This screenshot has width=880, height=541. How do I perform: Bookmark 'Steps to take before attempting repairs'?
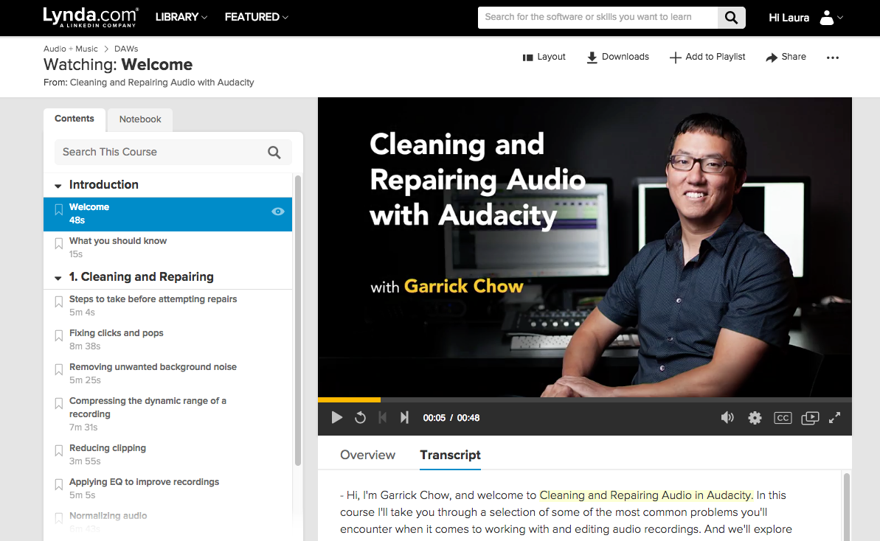[x=58, y=302]
